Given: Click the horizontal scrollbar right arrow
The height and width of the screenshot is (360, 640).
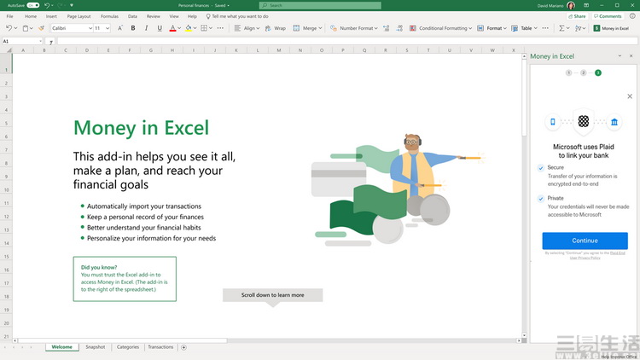Looking at the screenshot, I should tap(519, 340).
